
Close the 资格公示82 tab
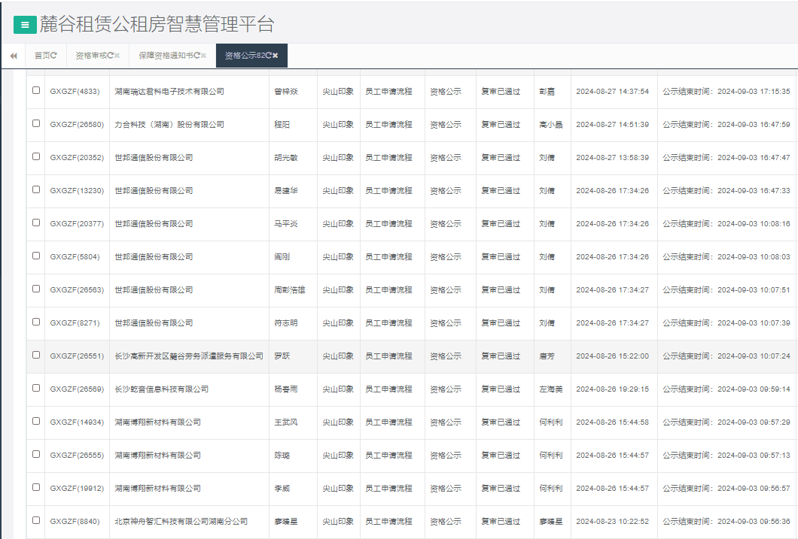coord(276,56)
